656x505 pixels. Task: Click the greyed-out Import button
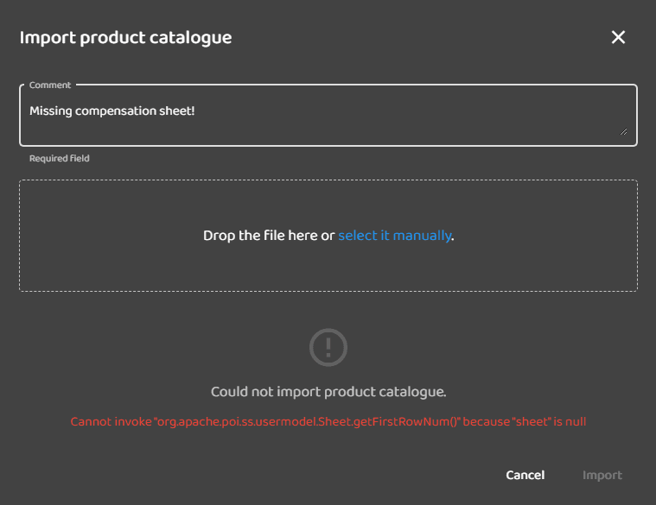click(602, 475)
